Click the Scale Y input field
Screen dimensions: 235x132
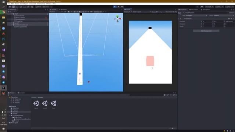(x=218, y=26)
